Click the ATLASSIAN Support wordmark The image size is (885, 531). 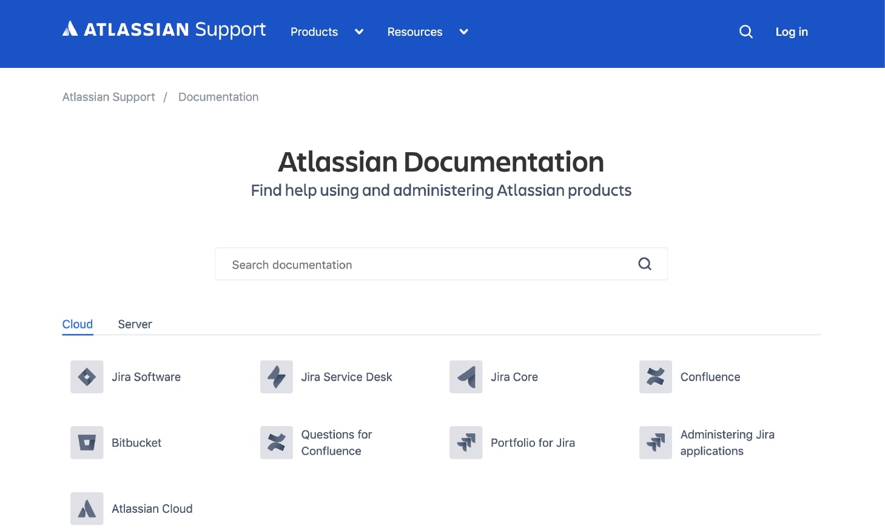pos(175,30)
